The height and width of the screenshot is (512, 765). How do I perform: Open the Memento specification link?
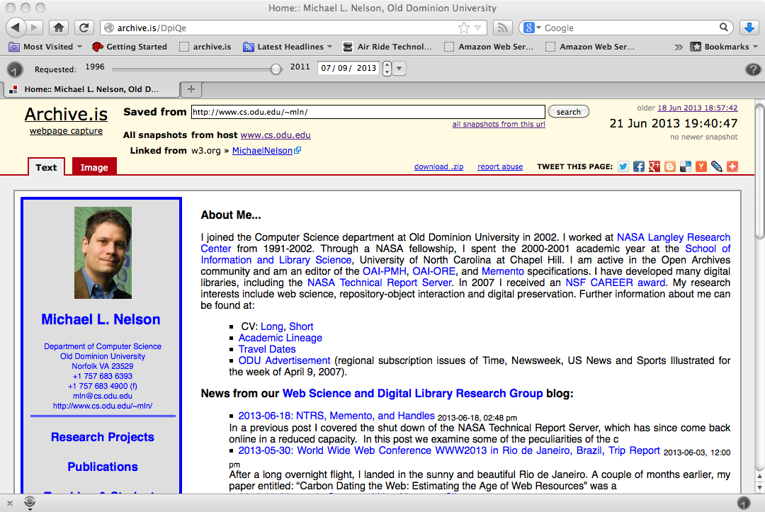tap(502, 272)
